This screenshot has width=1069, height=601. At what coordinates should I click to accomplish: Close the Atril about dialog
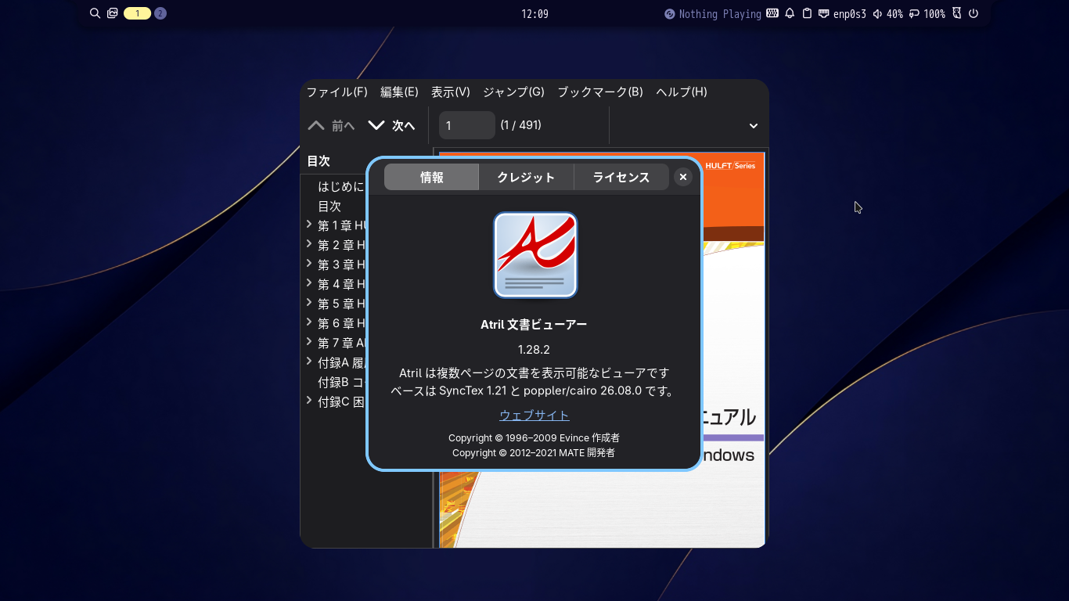683,178
